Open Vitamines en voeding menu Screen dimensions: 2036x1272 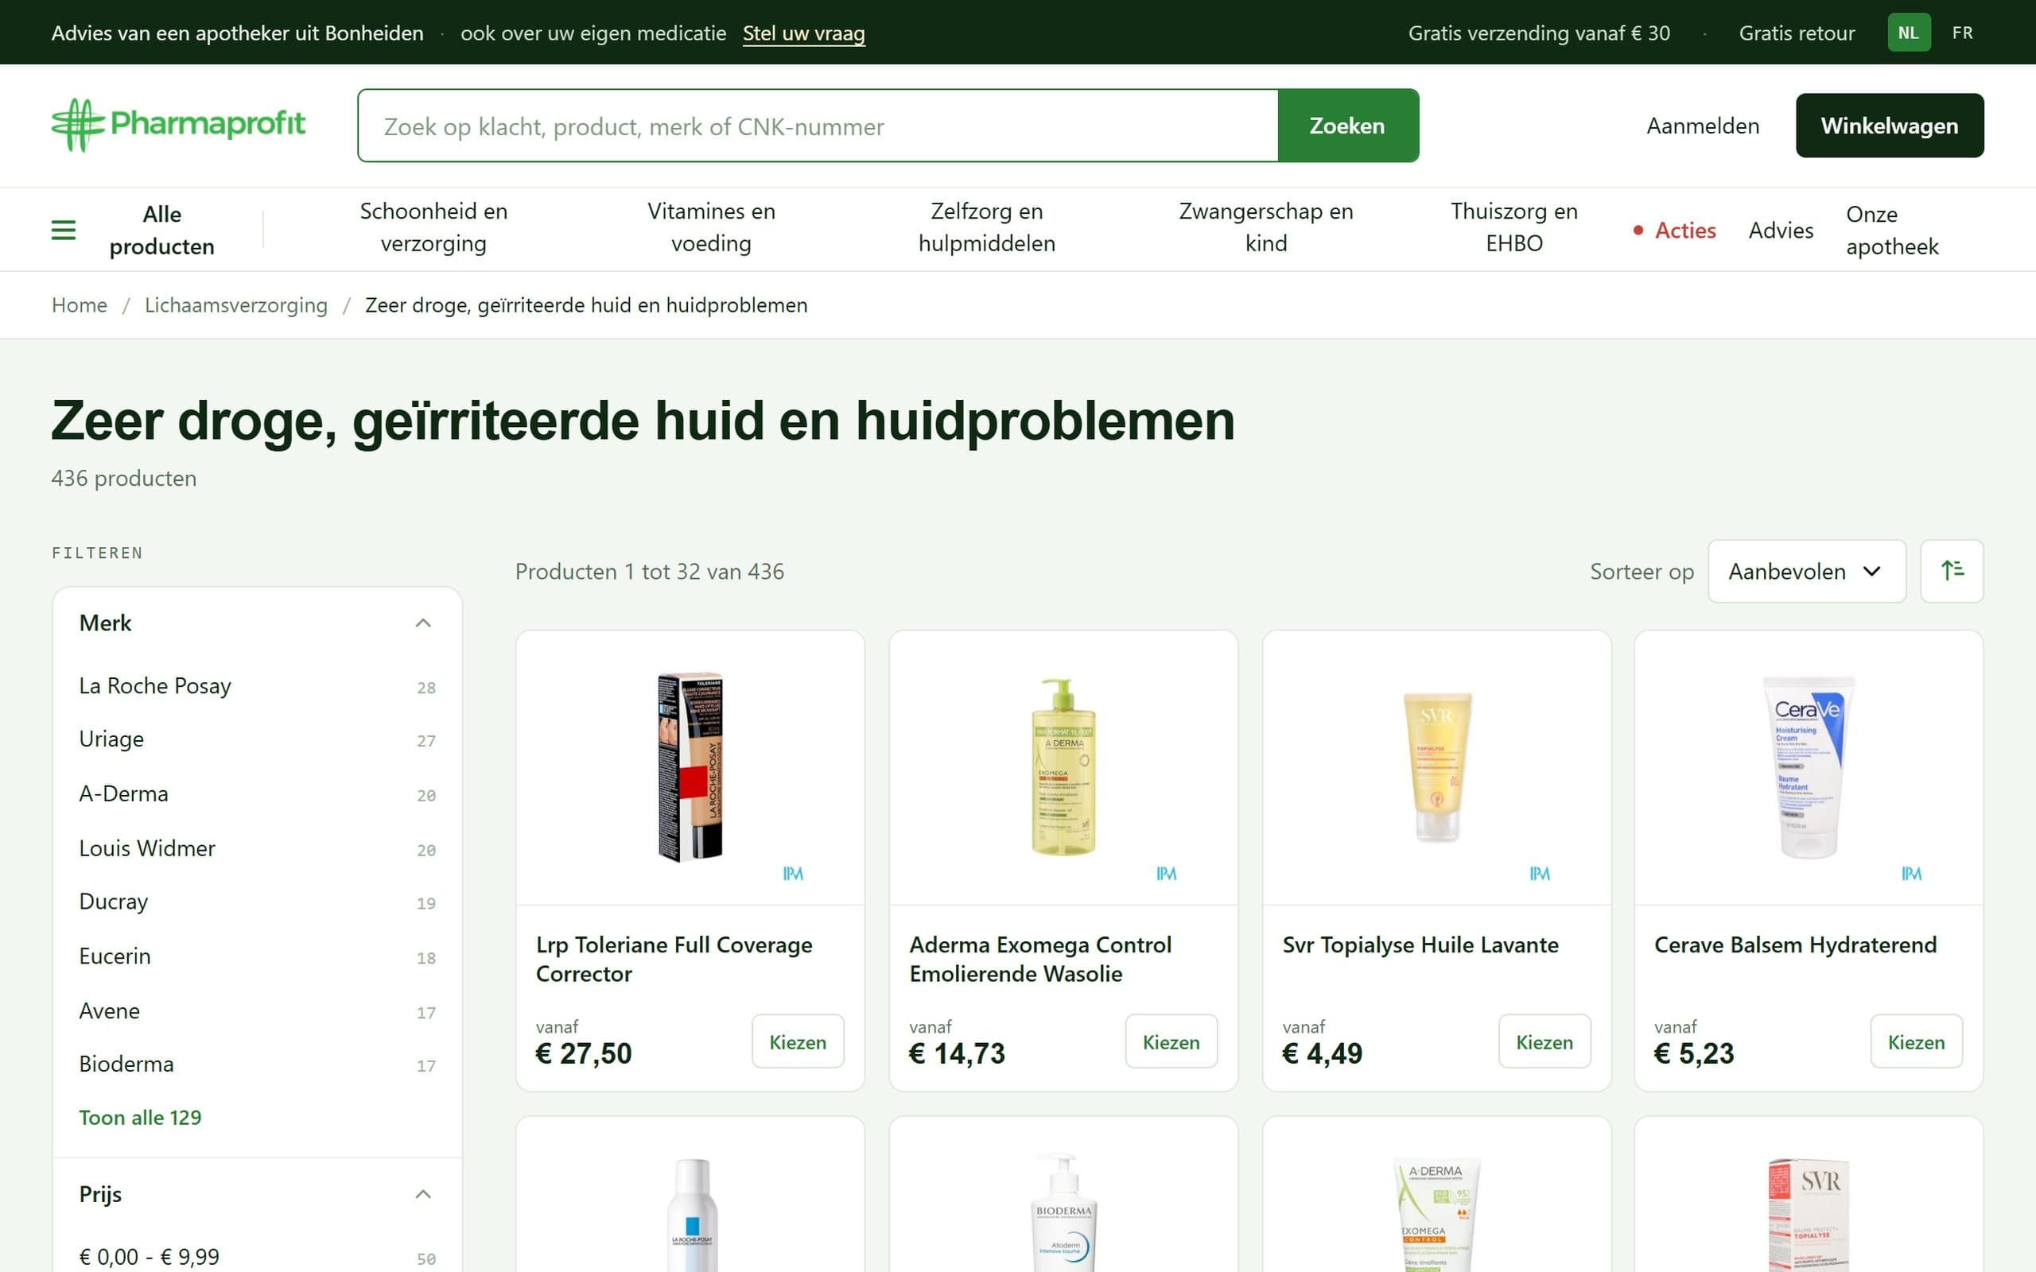(711, 227)
